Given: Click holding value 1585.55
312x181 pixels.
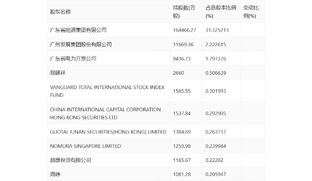Looking at the screenshot, I should [182, 91].
